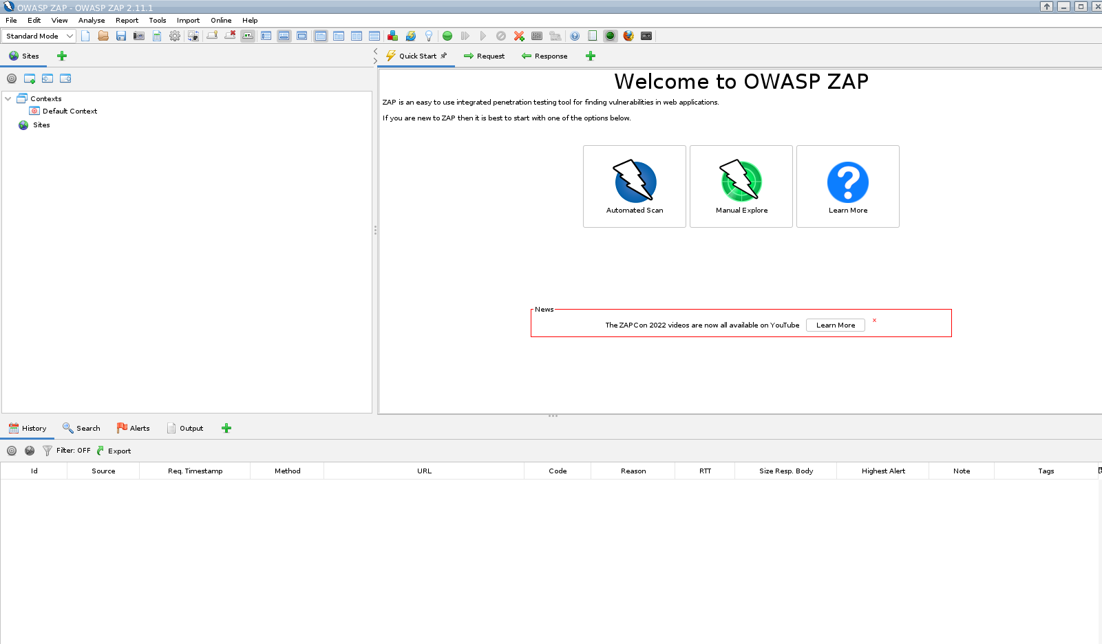This screenshot has width=1102, height=644.
Task: Dismiss the news with small red x
Action: click(x=874, y=320)
